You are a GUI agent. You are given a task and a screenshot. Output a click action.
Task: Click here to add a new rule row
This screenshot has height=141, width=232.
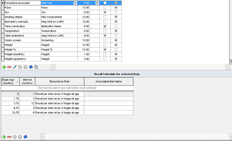[67, 88]
